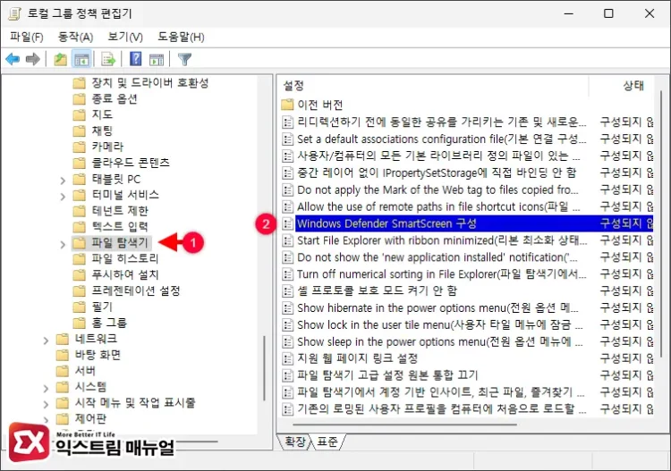
Task: Select Start File Explorer with ribbon minimized policy
Action: click(442, 240)
